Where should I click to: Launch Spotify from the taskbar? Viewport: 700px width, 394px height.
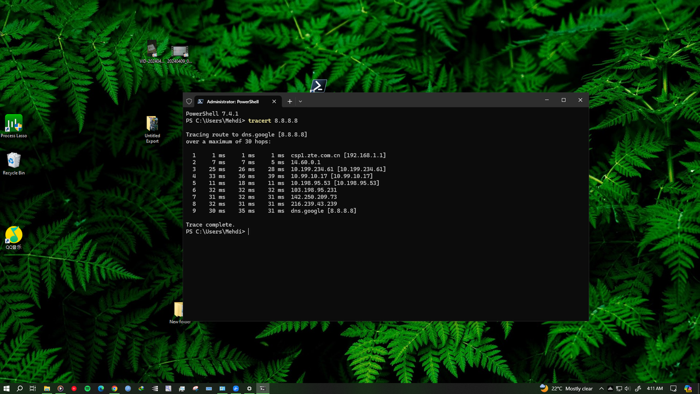tap(87, 389)
